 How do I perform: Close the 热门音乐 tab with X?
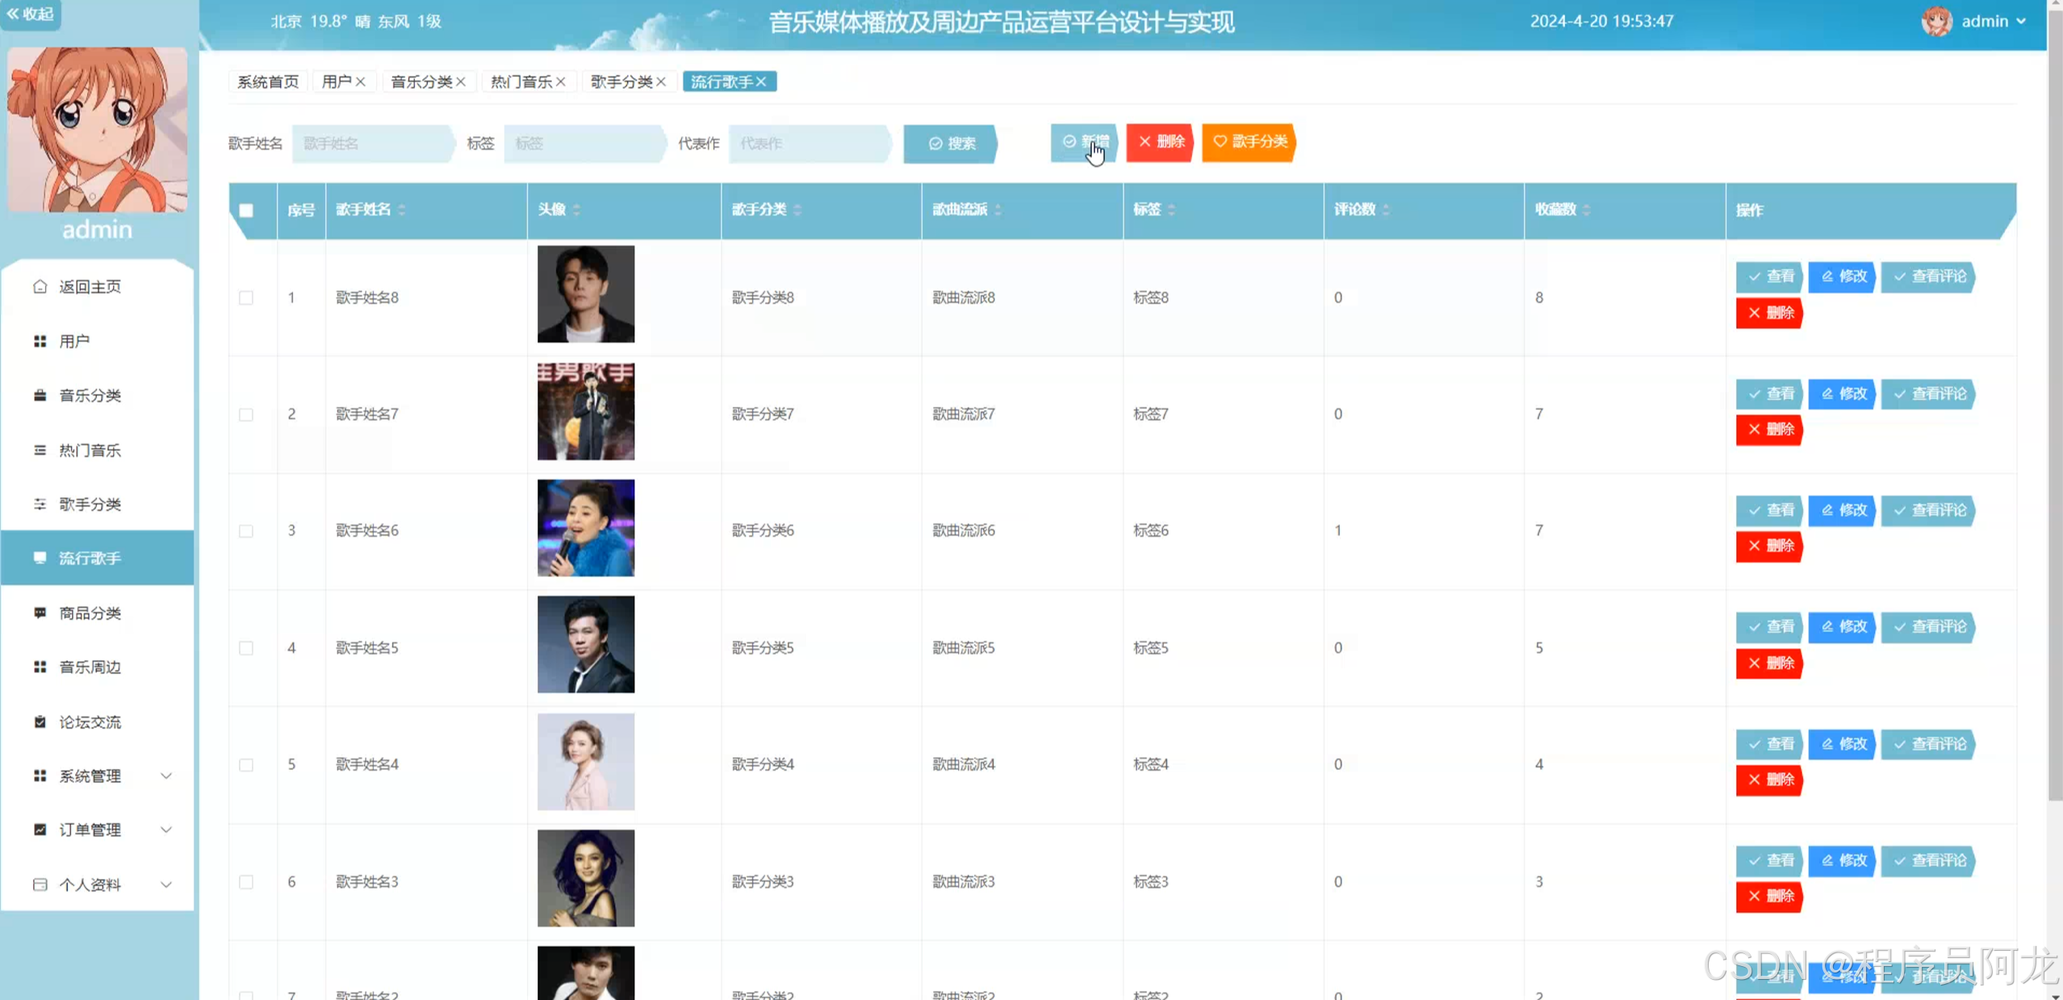pos(561,82)
